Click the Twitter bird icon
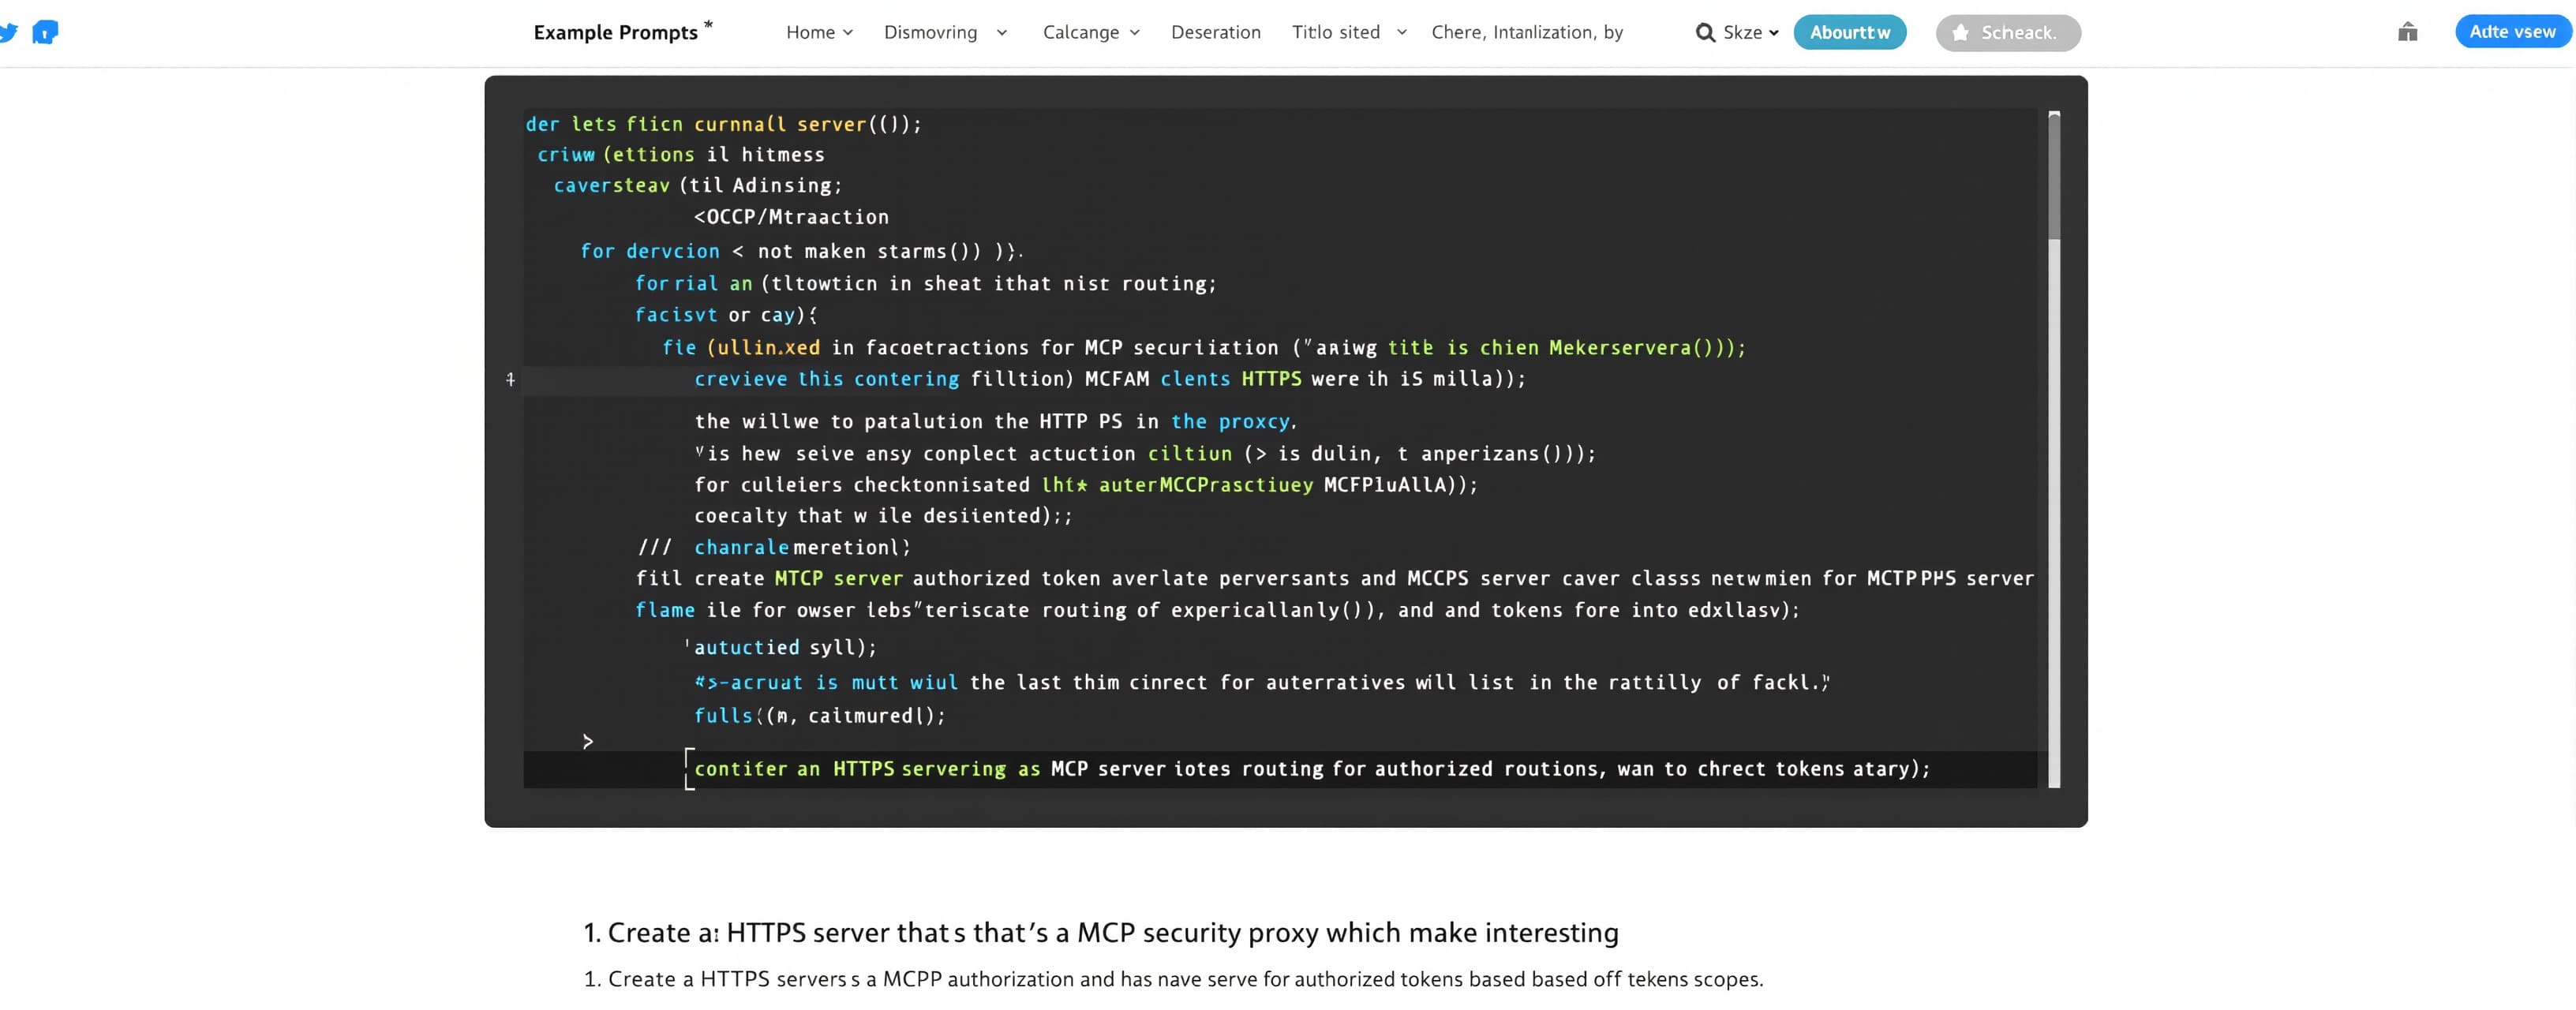 click(x=8, y=32)
